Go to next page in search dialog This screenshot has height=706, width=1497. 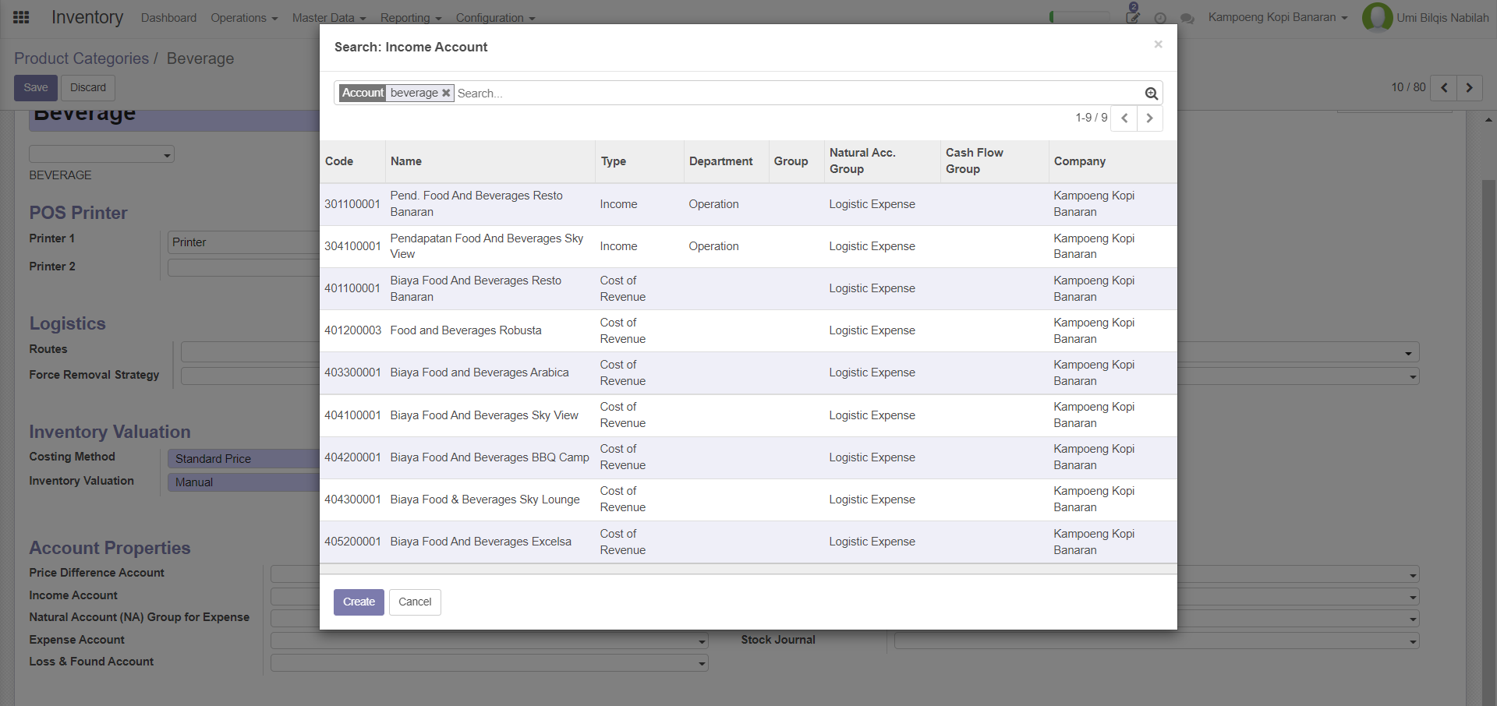[x=1149, y=118]
